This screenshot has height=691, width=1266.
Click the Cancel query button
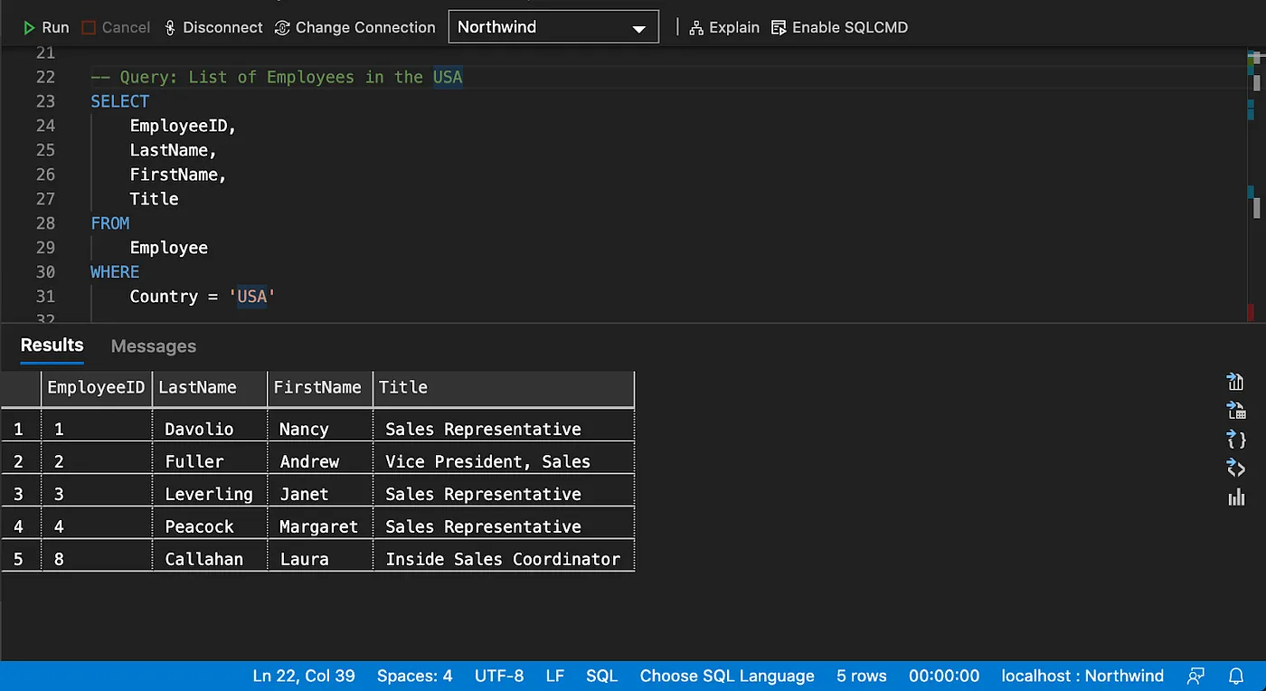pyautogui.click(x=116, y=27)
